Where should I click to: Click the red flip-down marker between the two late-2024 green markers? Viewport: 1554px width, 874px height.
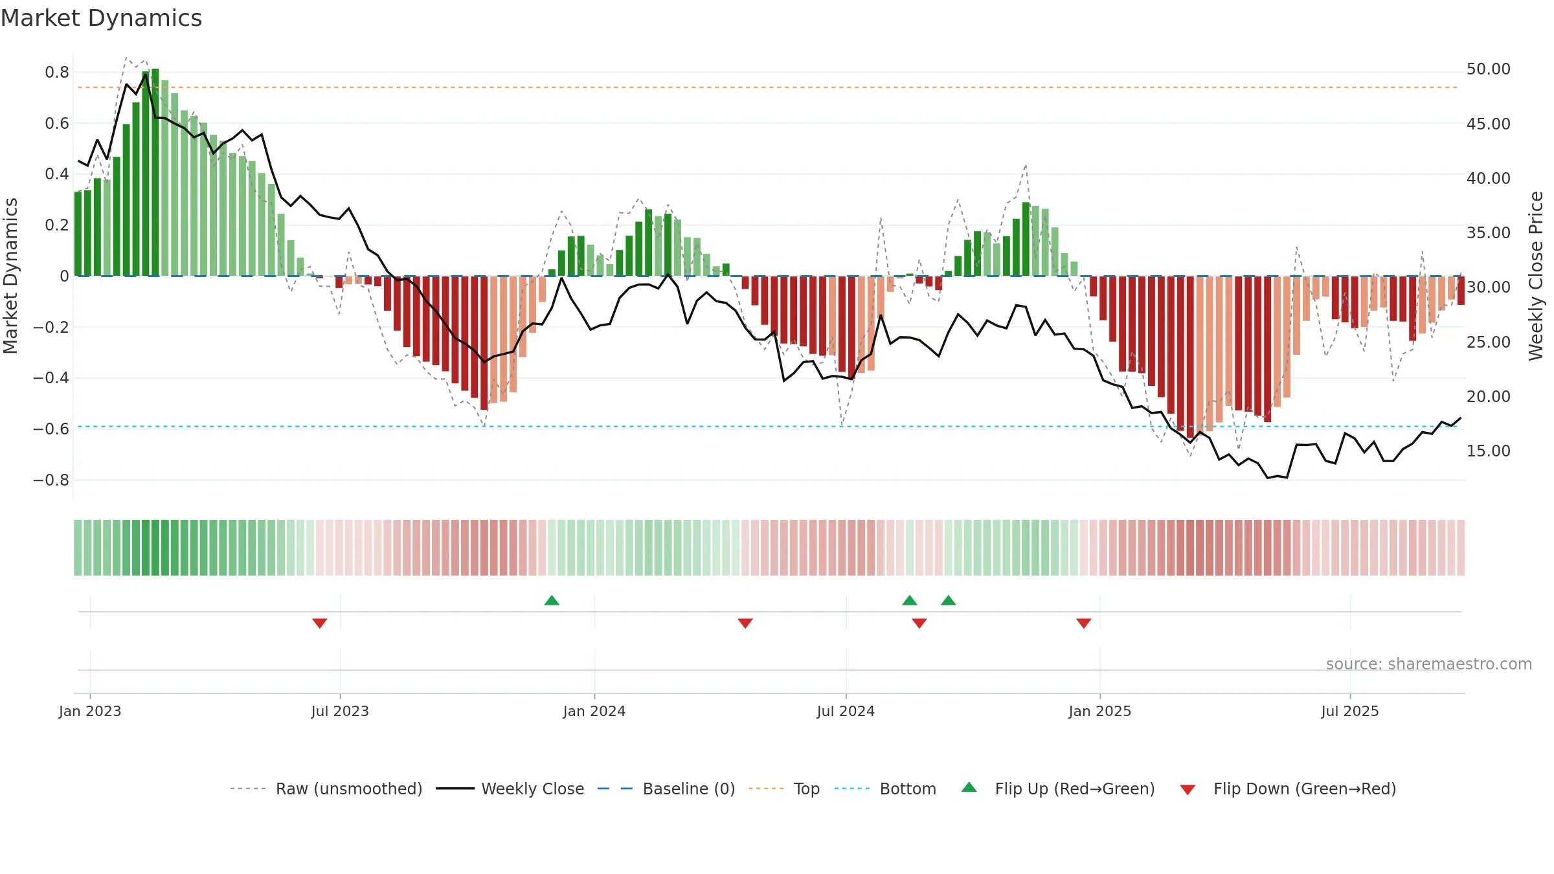click(919, 623)
